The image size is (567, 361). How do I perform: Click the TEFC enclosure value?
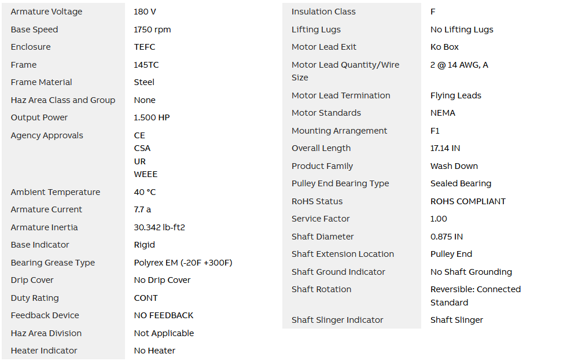(145, 47)
